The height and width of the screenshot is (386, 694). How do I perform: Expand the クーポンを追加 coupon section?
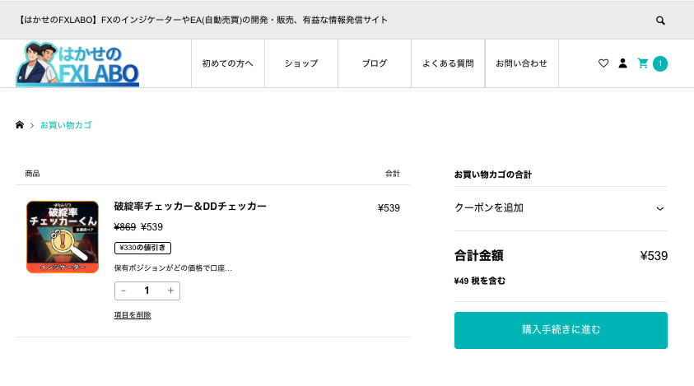[x=489, y=208]
